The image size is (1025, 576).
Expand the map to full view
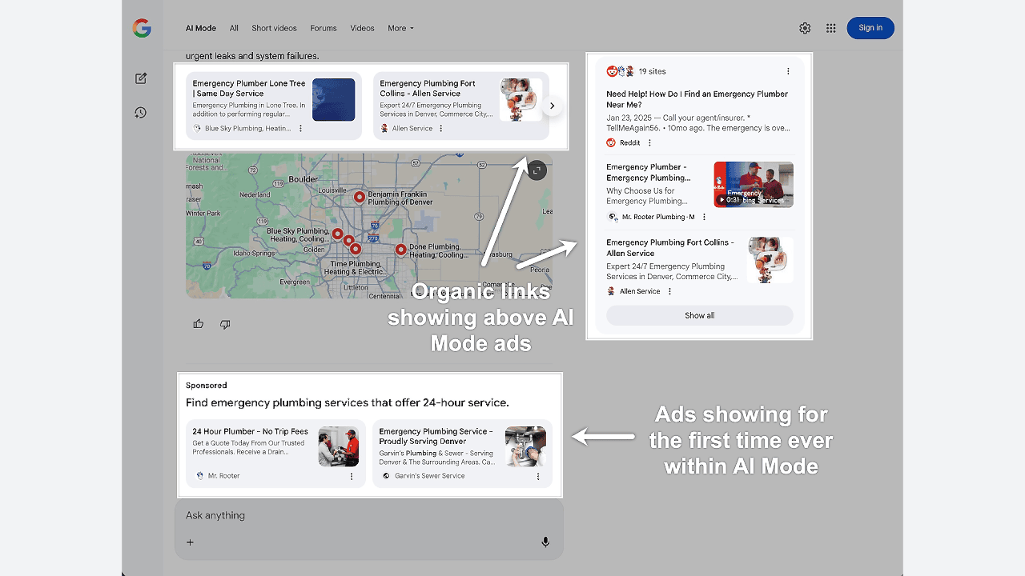[x=537, y=170]
